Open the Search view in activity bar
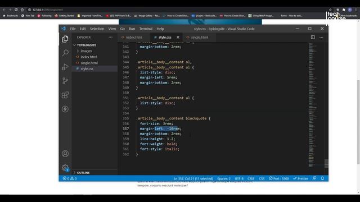The height and width of the screenshot is (202, 360). [x=65, y=53]
